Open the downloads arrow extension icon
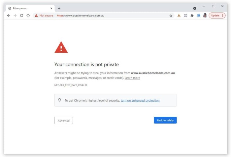 [179, 16]
